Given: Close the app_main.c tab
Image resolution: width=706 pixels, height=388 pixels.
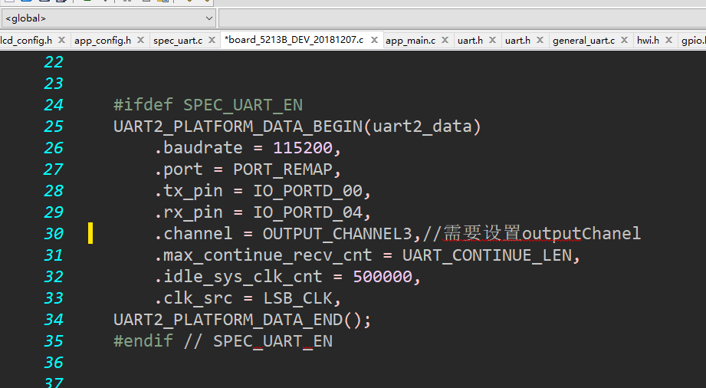Looking at the screenshot, I should [x=445, y=40].
